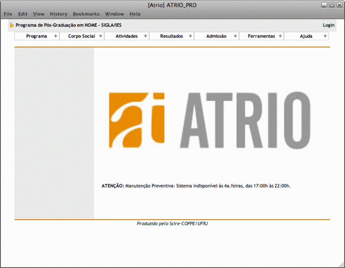Expand the plus icon next to Admissão
The width and height of the screenshot is (345, 268).
click(235, 36)
